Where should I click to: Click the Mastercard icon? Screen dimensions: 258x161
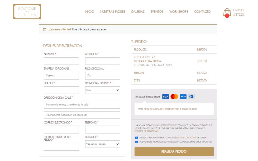pyautogui.click(x=174, y=97)
